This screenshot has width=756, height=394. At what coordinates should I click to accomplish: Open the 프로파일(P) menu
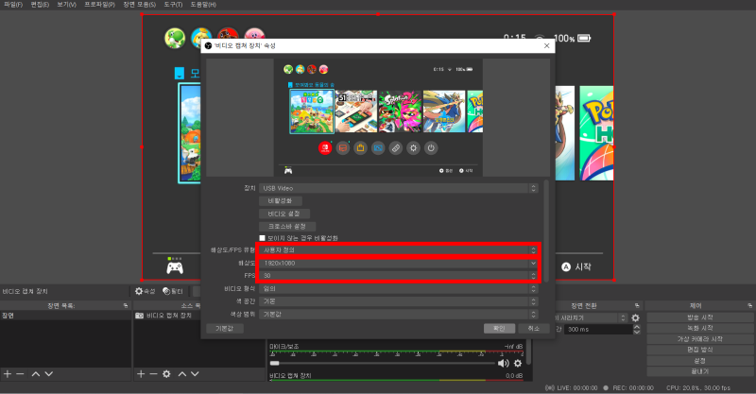100,5
